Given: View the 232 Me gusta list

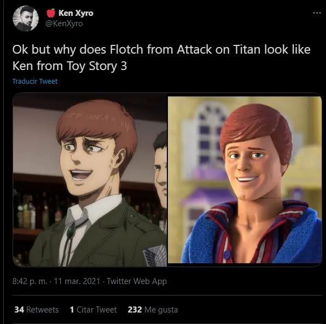Looking at the screenshot, I should click(153, 310).
